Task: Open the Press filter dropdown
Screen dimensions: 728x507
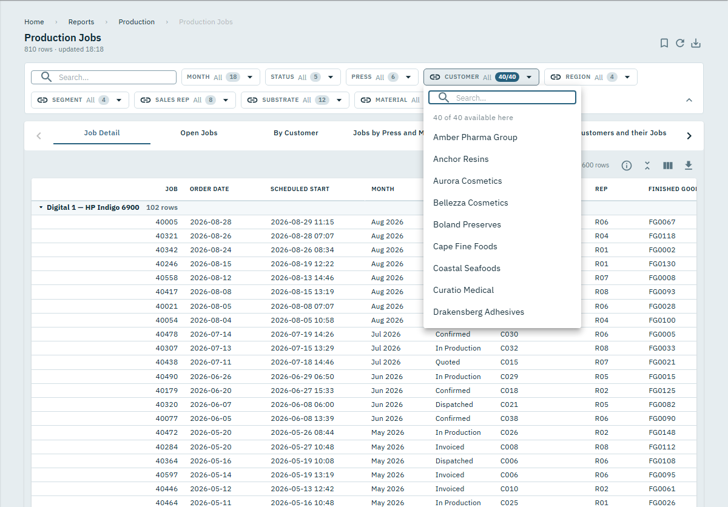Action: 382,77
